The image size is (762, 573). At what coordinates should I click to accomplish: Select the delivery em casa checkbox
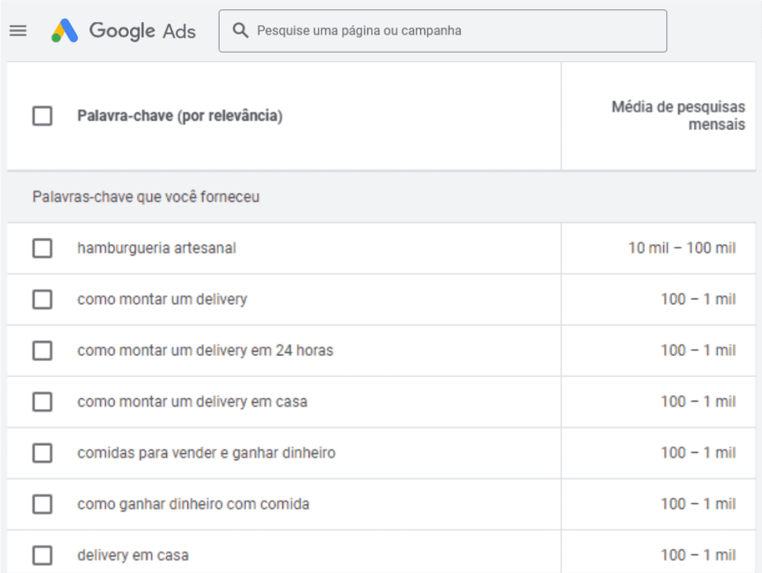(42, 556)
